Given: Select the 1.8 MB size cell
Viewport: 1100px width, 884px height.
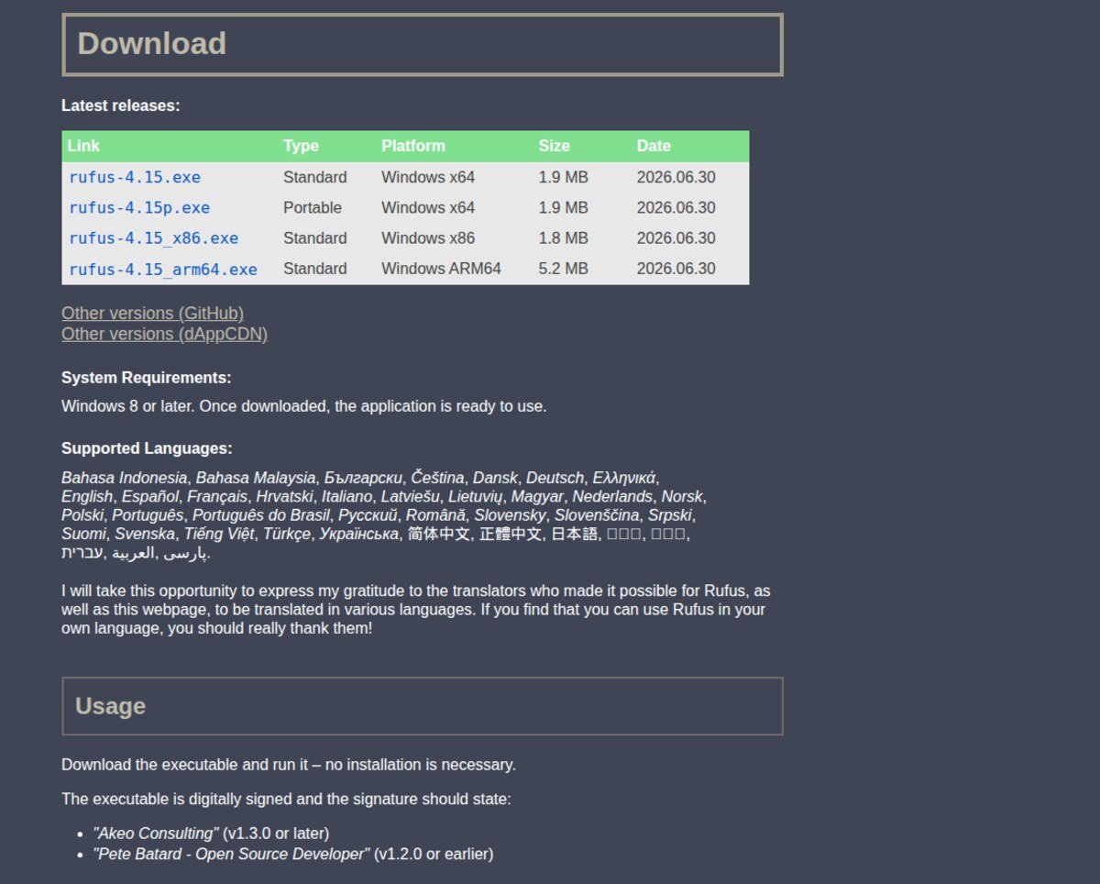Looking at the screenshot, I should pyautogui.click(x=563, y=238).
